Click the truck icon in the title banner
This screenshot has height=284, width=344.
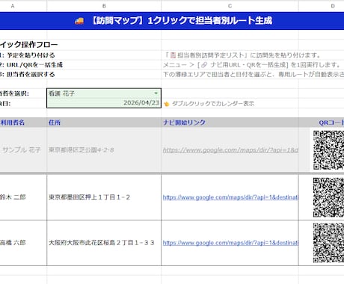[79, 21]
